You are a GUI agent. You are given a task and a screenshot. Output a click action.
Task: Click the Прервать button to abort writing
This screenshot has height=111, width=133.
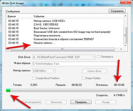click(81, 102)
